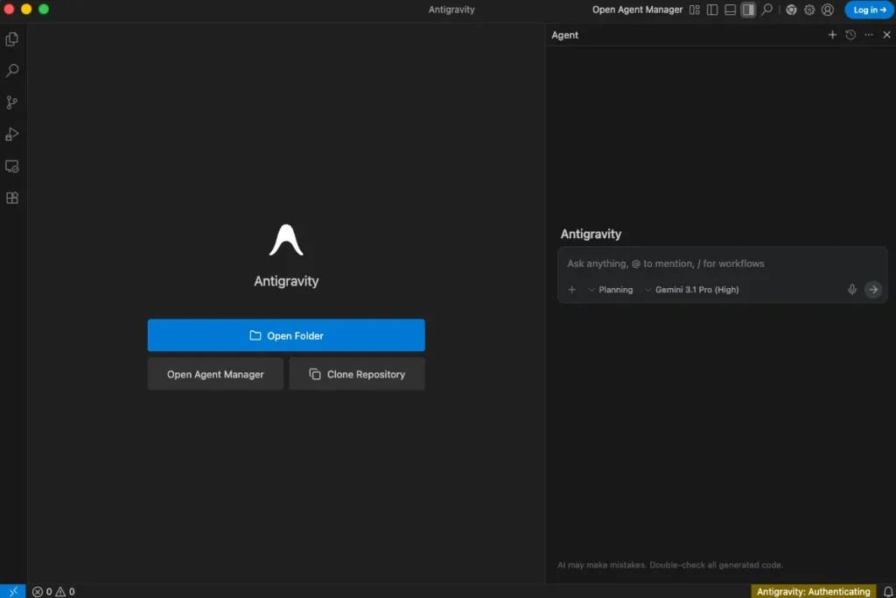This screenshot has width=896, height=598.
Task: Open settings via gear icon
Action: tap(809, 11)
